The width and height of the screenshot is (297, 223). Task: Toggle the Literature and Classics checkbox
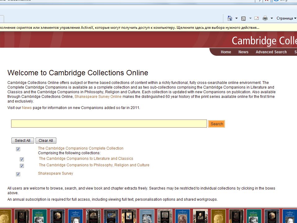click(x=22, y=159)
